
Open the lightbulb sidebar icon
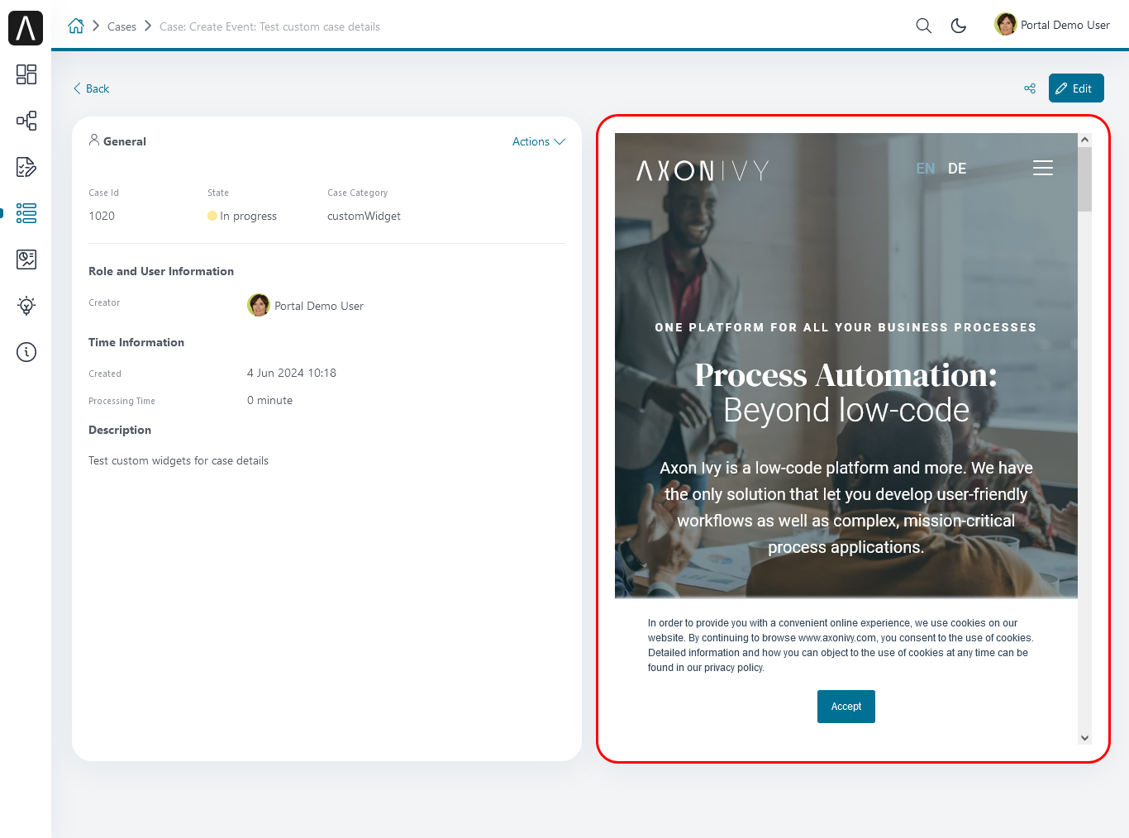tap(26, 306)
